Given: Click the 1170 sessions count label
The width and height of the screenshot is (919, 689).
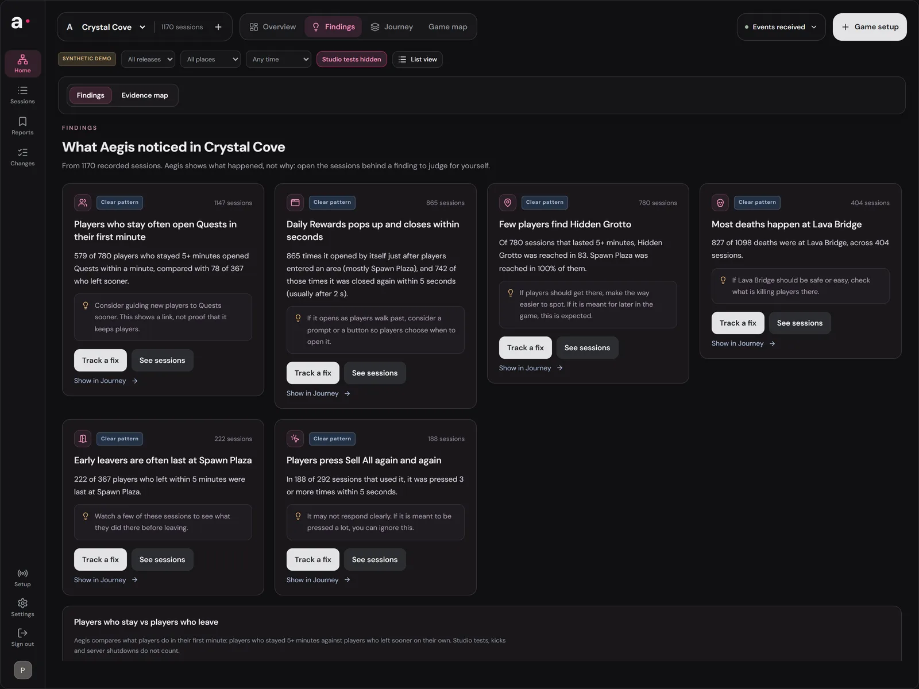Looking at the screenshot, I should [182, 27].
